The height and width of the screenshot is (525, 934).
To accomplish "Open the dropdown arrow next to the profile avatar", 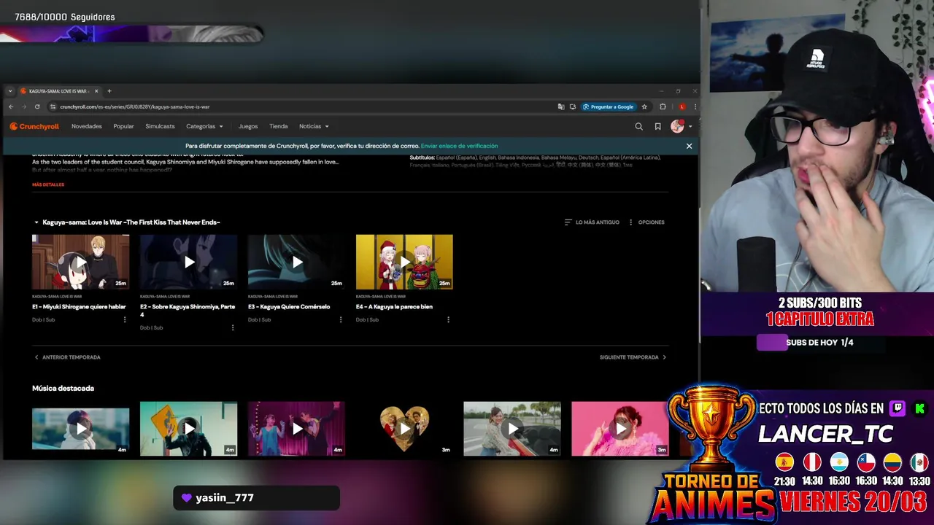I will coord(690,126).
